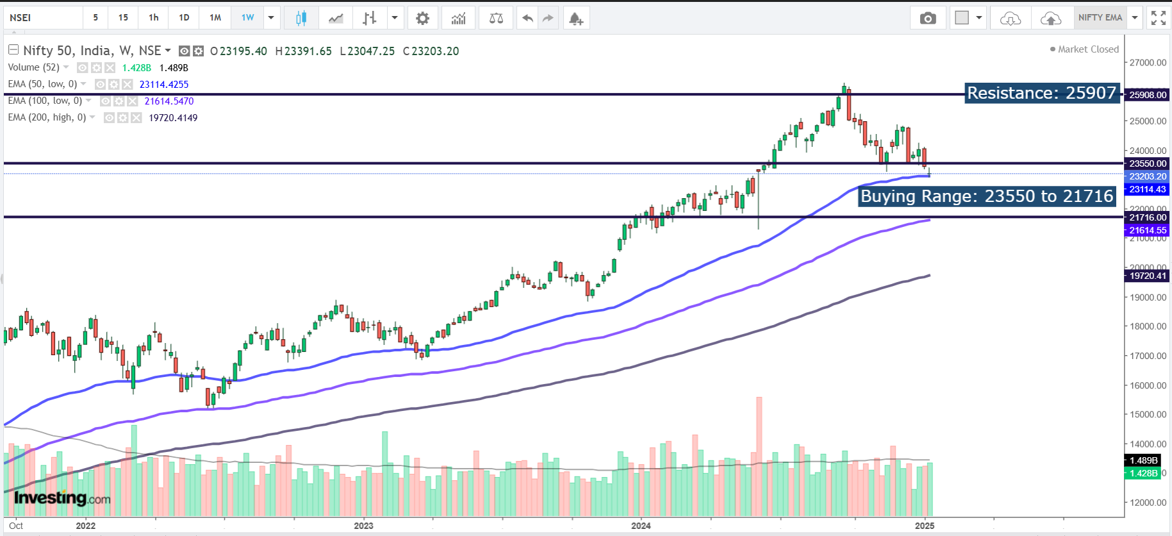Click the 1.489B volume axis label

[x=1143, y=460]
